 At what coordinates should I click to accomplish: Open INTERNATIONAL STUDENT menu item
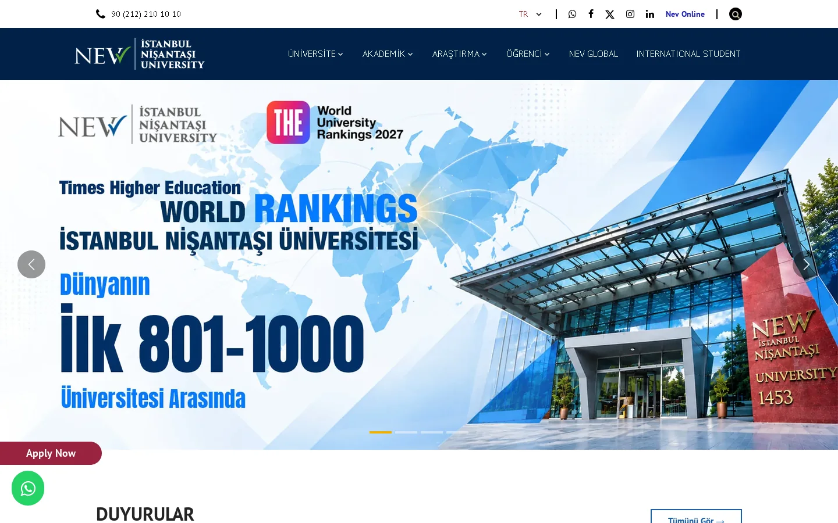pos(688,54)
